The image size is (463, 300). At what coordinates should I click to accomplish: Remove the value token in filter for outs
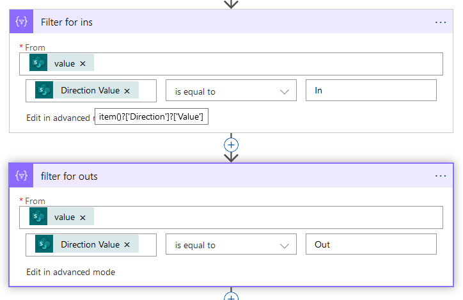82,217
